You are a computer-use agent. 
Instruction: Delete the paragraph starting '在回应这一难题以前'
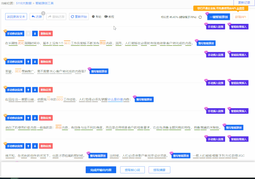pos(46,89)
